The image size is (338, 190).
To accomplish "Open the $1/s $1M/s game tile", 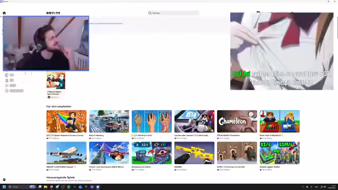I will pos(279,153).
